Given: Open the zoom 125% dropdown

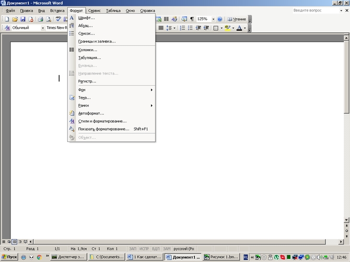Looking at the screenshot, I should click(213, 19).
